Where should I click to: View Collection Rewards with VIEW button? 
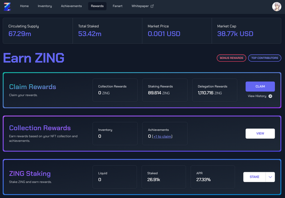point(260,134)
